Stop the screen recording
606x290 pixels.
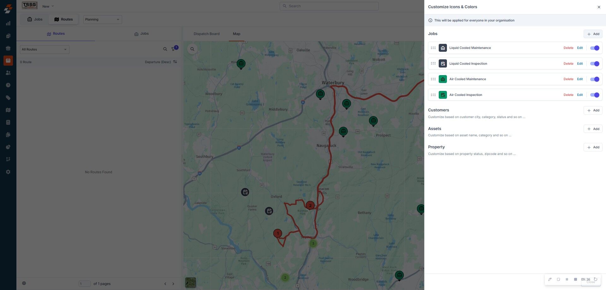click(x=575, y=279)
